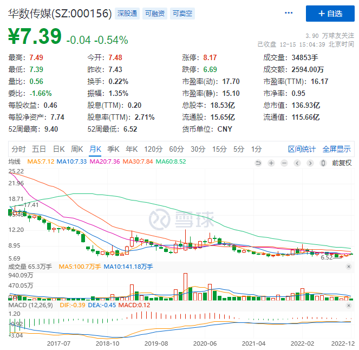Open the 区间统计 link
This screenshot has height=350, width=359.
(x=302, y=149)
